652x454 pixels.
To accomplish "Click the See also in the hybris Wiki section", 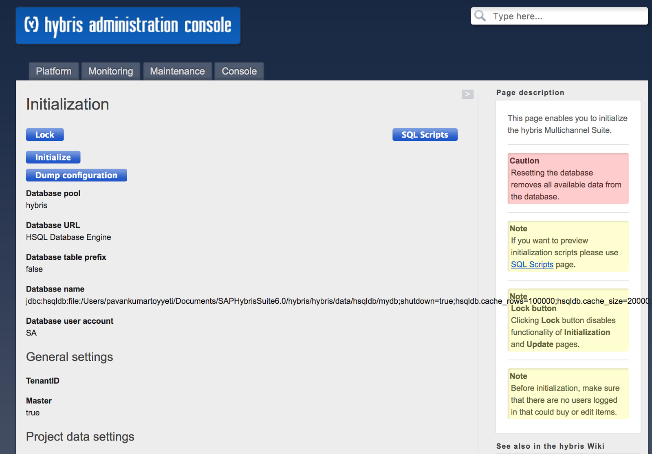I will pos(550,446).
